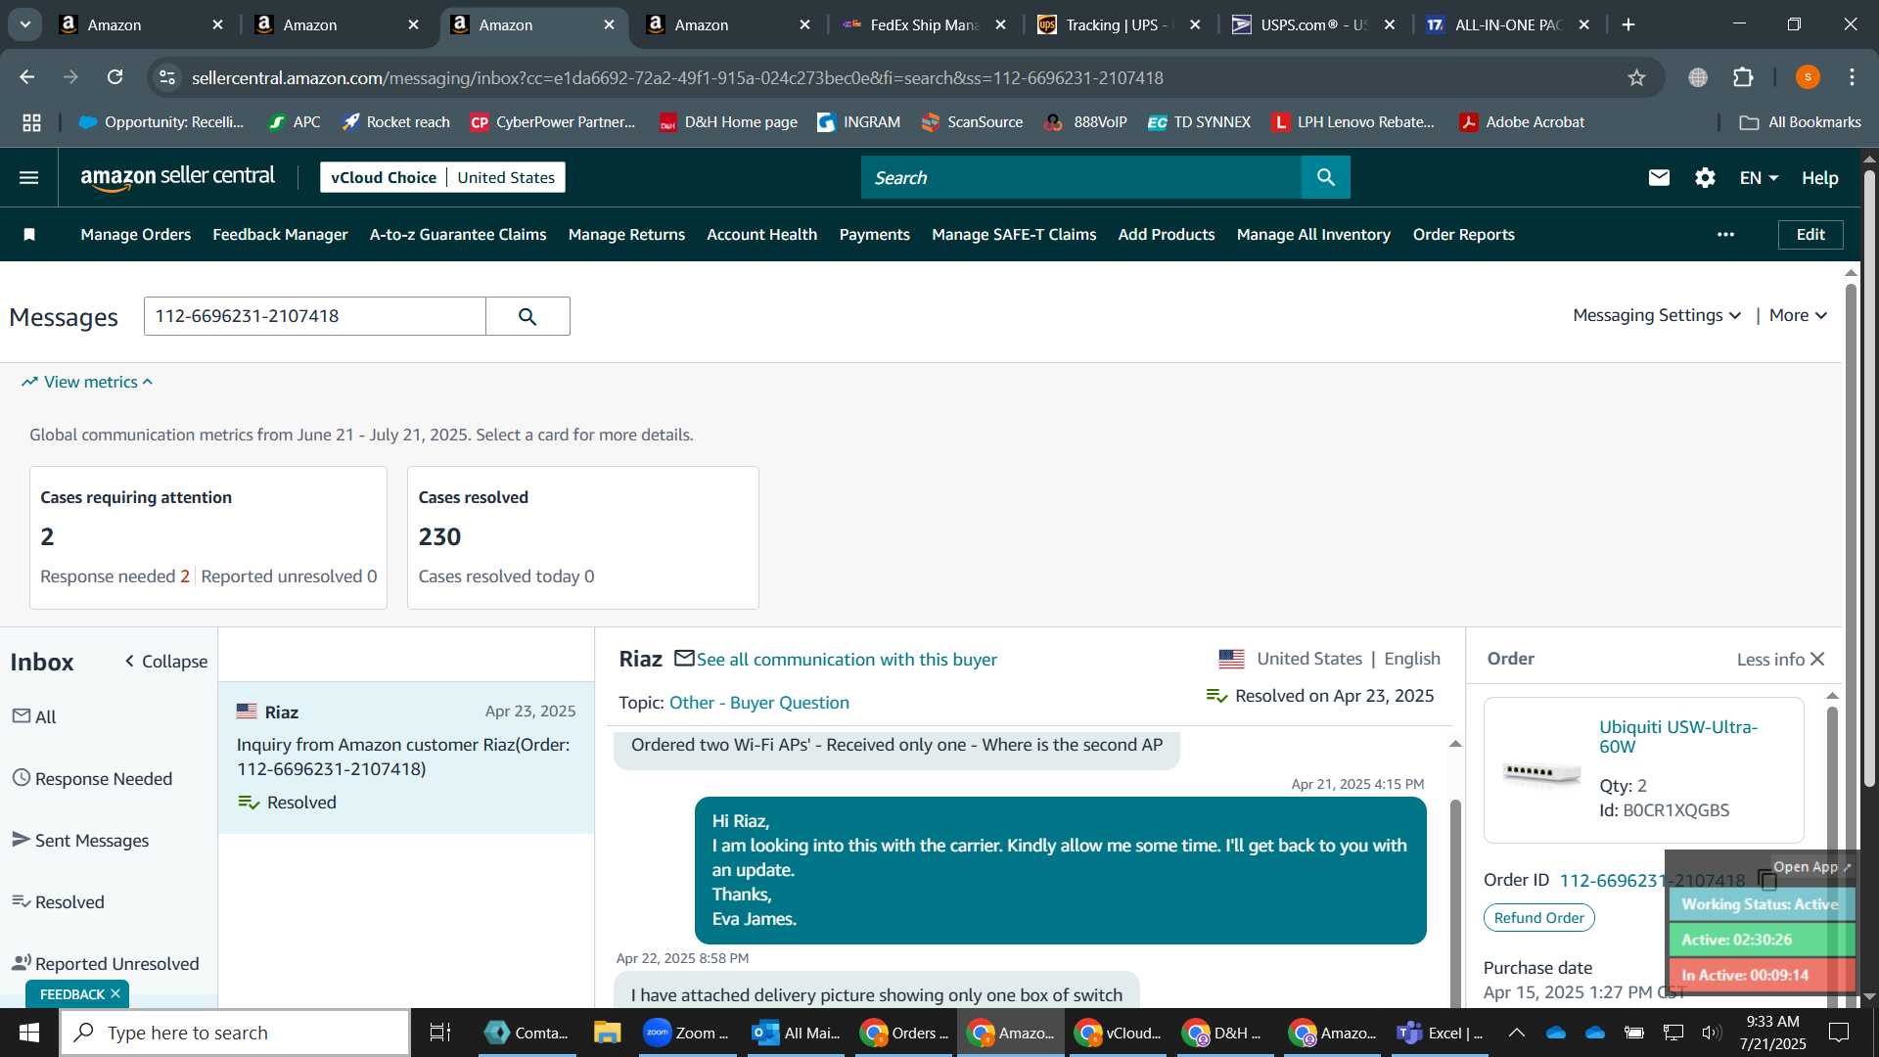1879x1057 pixels.
Task: Click the header search magnifier button
Action: pyautogui.click(x=1325, y=177)
